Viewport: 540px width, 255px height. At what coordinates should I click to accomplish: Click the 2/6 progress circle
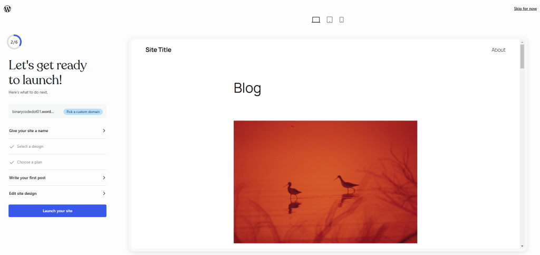pos(14,42)
